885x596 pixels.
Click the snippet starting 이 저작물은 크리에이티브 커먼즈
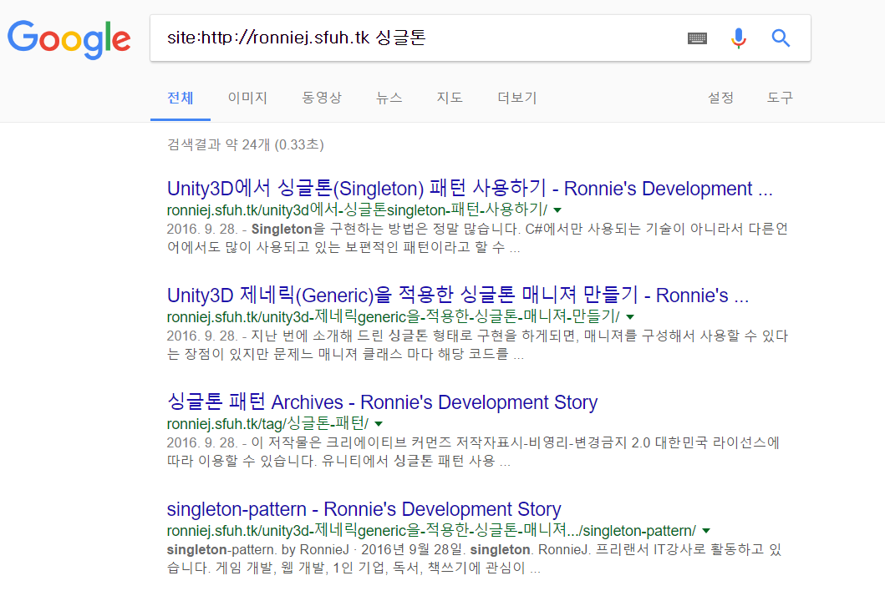coord(473,452)
